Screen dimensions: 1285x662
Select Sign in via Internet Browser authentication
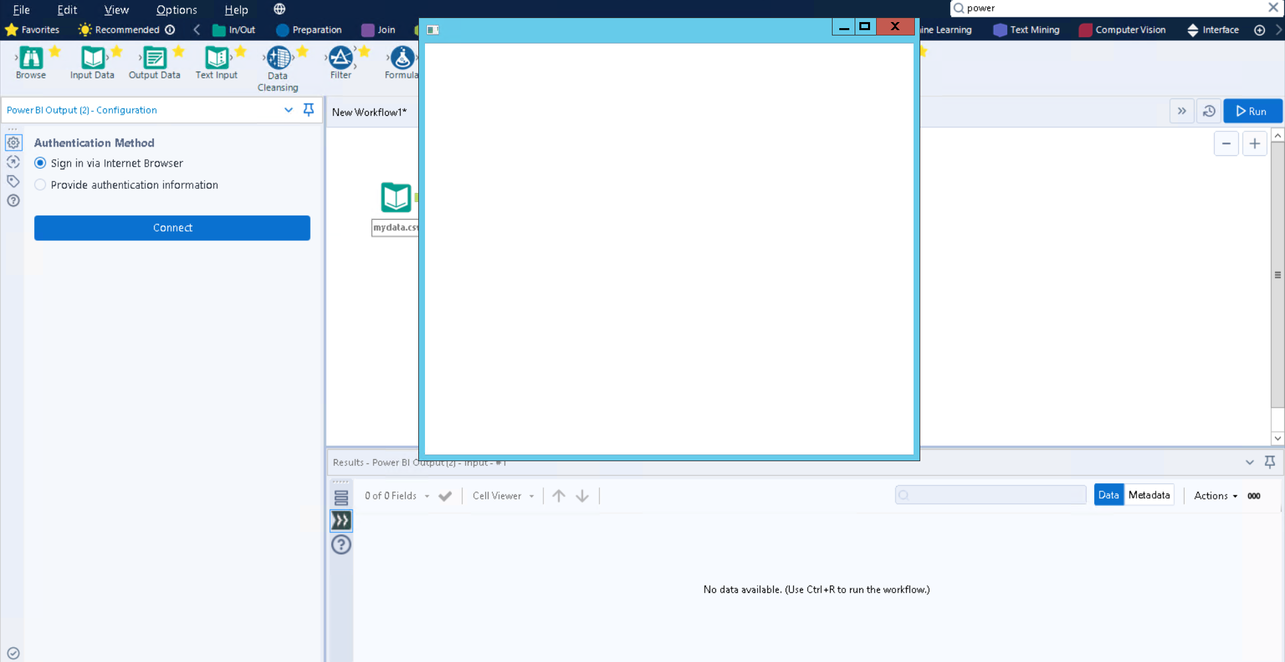[x=40, y=163]
